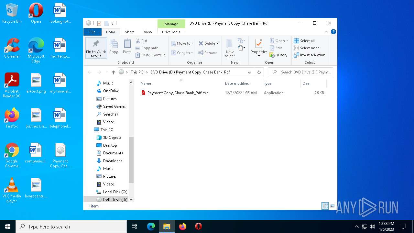Switch to Details view layout icon
The image size is (414, 233).
tap(325, 206)
